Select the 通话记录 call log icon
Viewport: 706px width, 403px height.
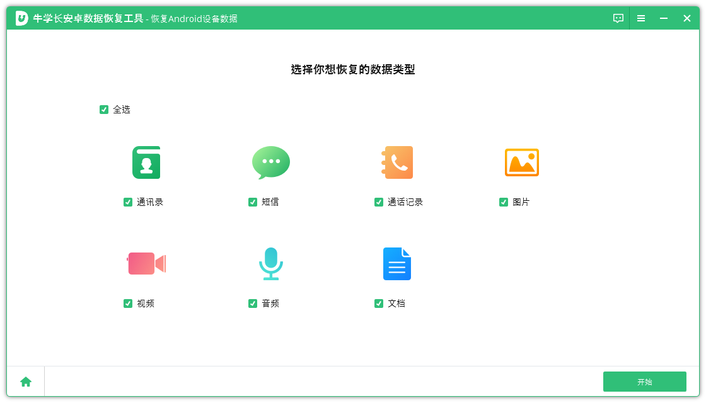pos(397,162)
